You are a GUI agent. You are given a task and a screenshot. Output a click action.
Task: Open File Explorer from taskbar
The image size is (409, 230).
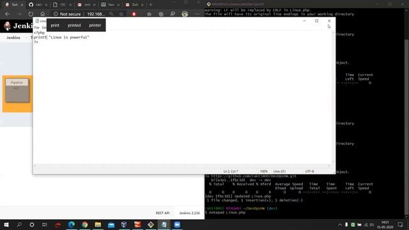pos(98,224)
